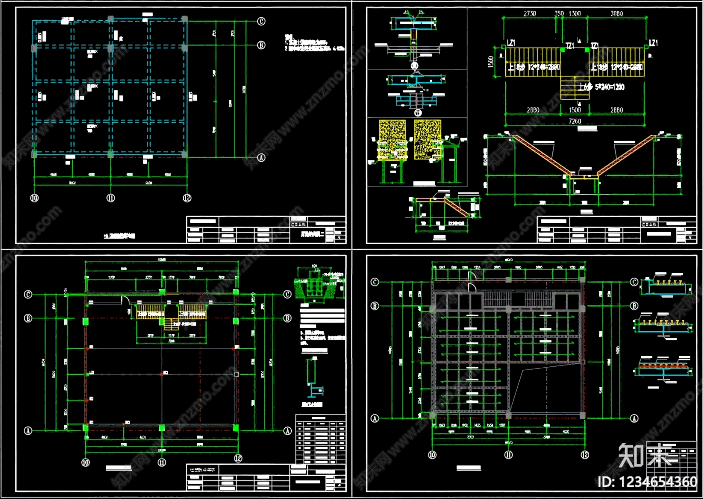Pick axis bubble B in the top-left sheet
The image size is (703, 499).
click(261, 45)
